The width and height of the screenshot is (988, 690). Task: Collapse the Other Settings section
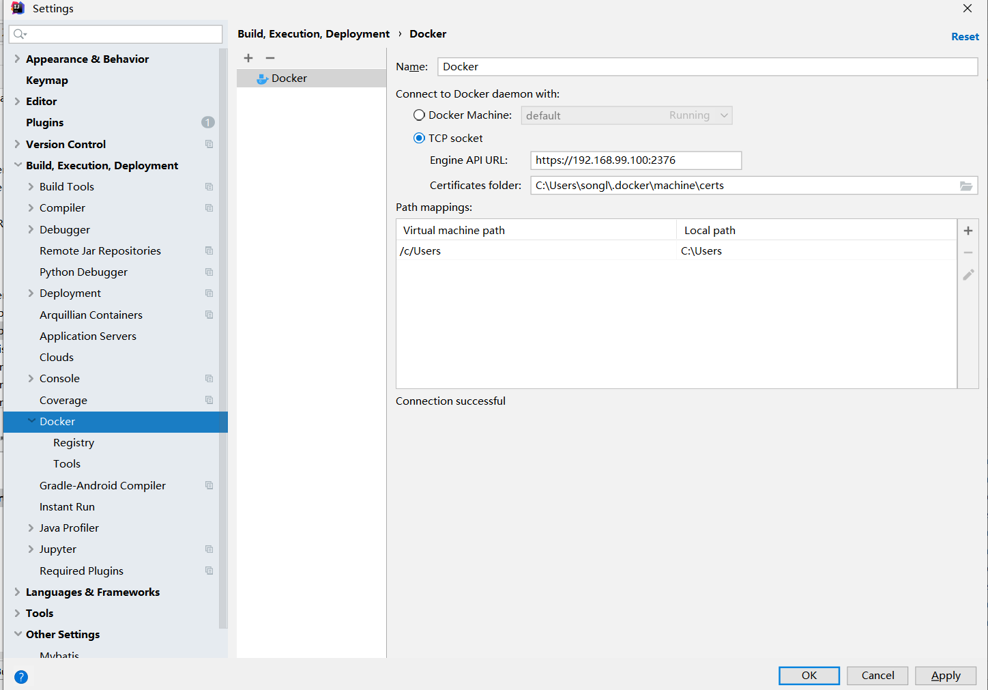coord(18,634)
